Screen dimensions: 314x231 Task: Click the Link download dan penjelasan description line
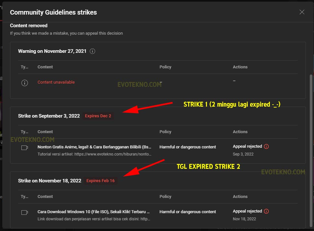coord(93,219)
